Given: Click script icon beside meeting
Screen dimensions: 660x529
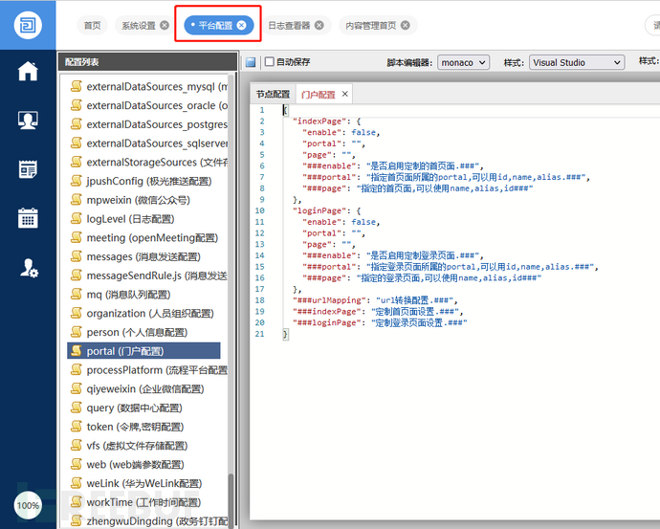Looking at the screenshot, I should coord(77,237).
